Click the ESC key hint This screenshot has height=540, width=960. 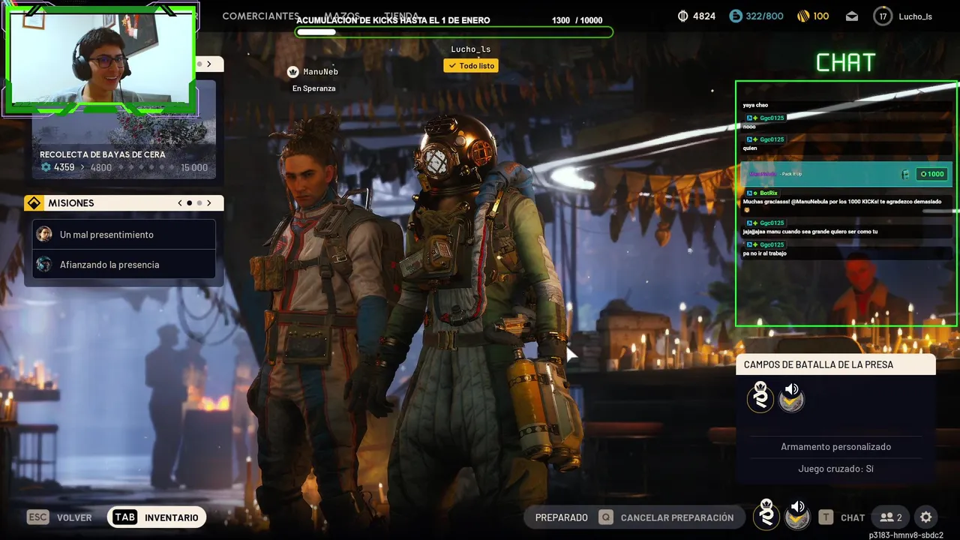(38, 517)
